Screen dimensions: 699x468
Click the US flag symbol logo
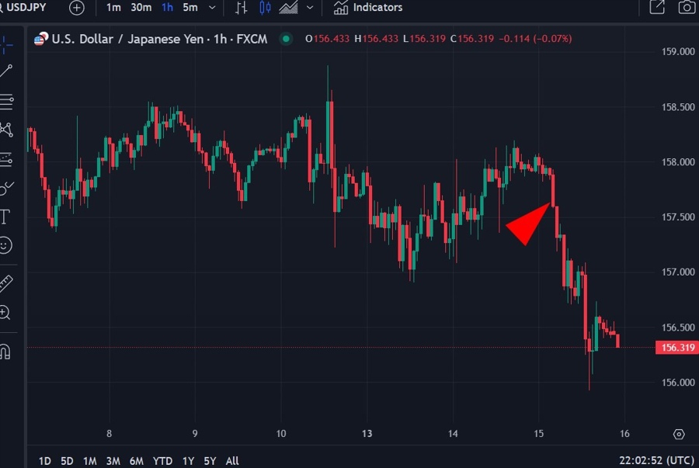tap(40, 39)
